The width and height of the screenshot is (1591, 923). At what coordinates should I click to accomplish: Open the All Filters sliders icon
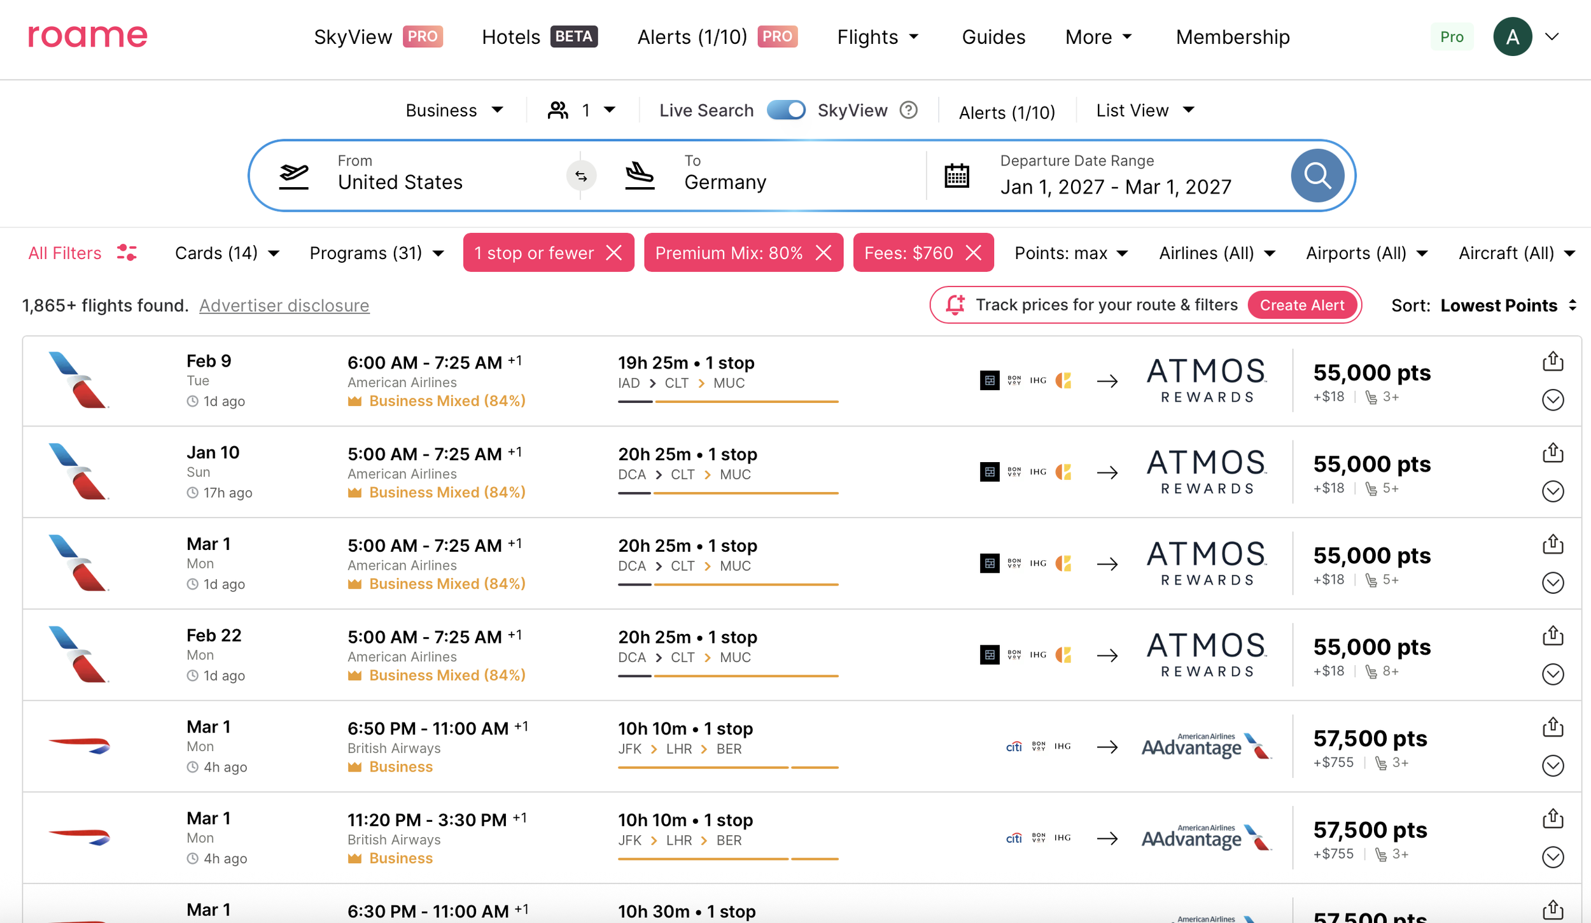point(127,253)
